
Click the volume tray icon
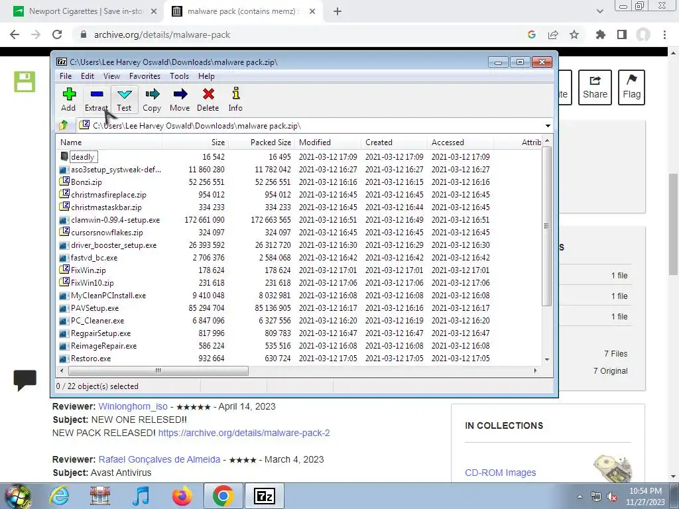click(x=612, y=497)
